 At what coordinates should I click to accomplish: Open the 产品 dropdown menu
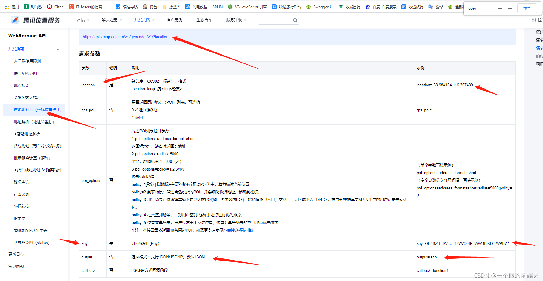pyautogui.click(x=83, y=20)
